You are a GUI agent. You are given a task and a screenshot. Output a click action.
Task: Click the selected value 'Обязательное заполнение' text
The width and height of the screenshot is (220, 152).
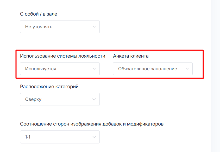pos(147,69)
